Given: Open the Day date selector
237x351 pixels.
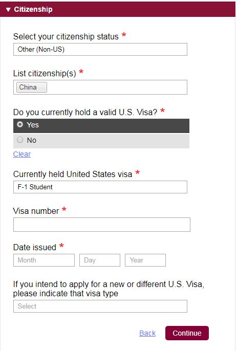Looking at the screenshot, I should point(100,260).
